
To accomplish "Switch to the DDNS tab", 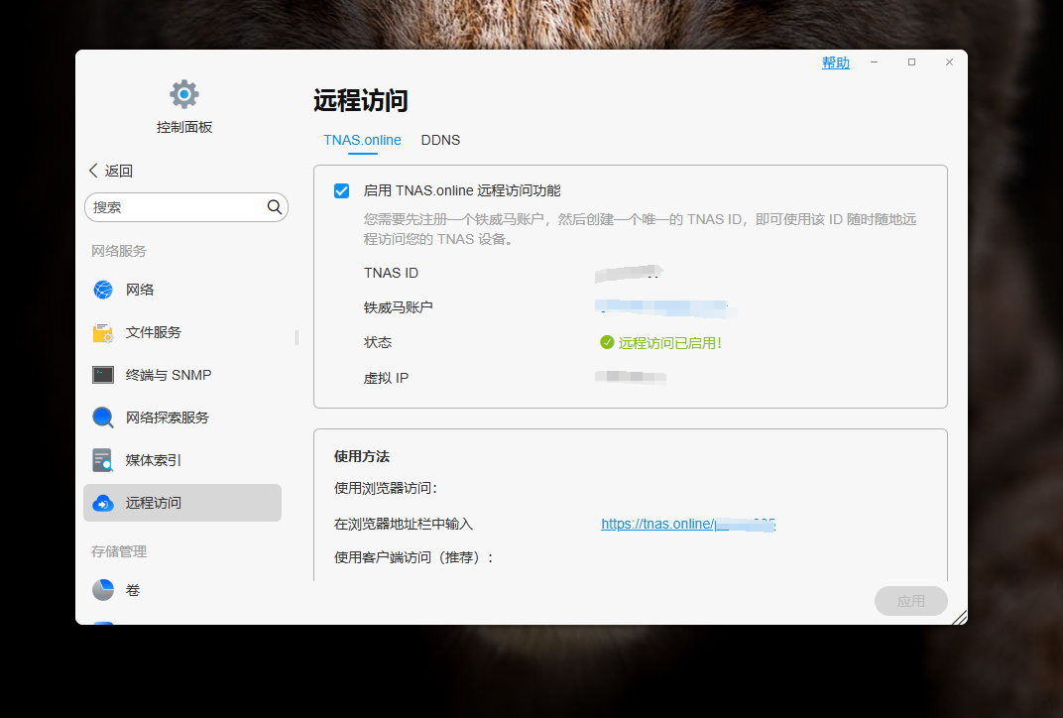I will (440, 140).
